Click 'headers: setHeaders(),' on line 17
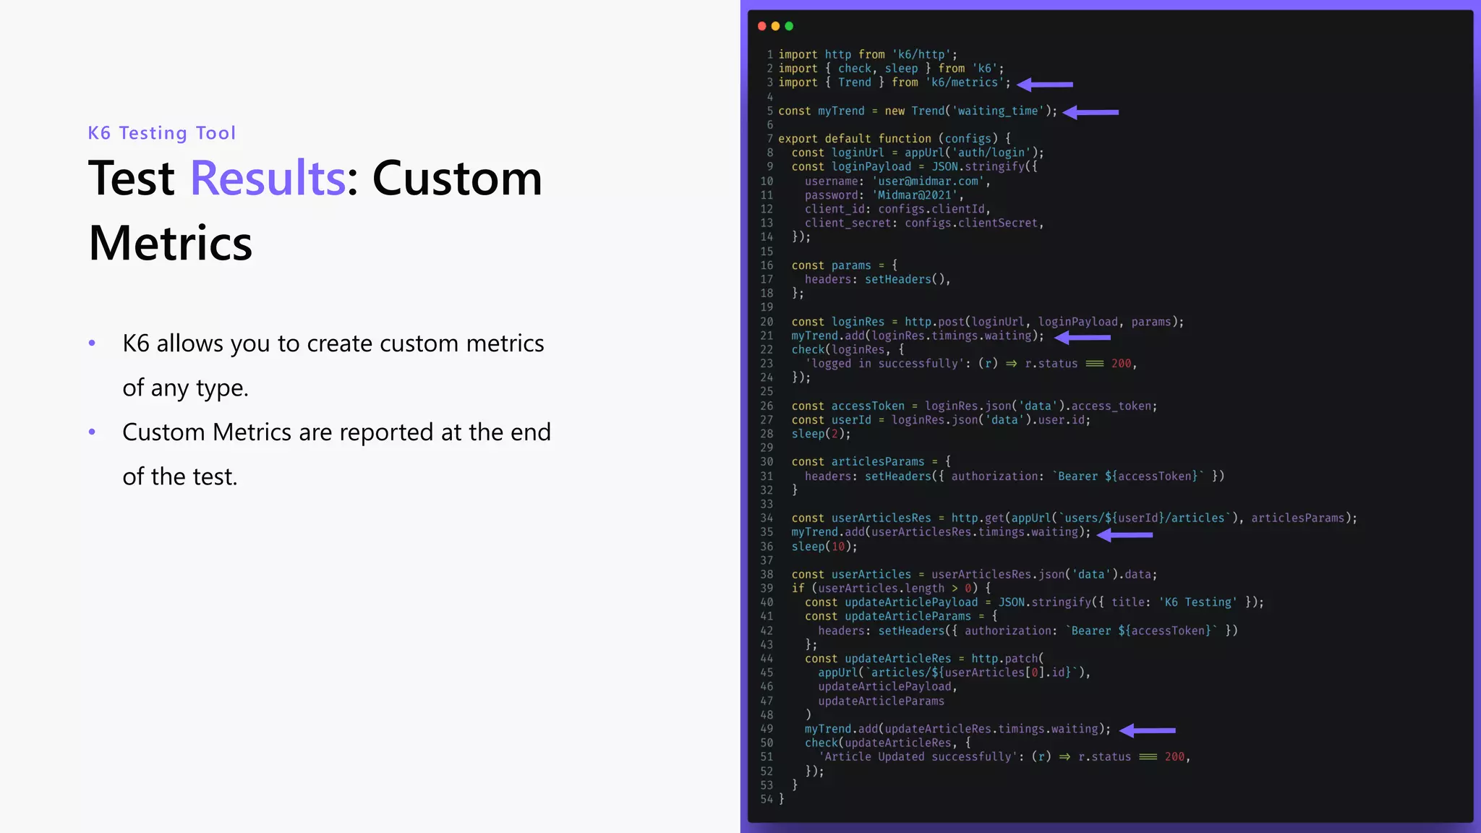Image resolution: width=1481 pixels, height=833 pixels. point(878,279)
